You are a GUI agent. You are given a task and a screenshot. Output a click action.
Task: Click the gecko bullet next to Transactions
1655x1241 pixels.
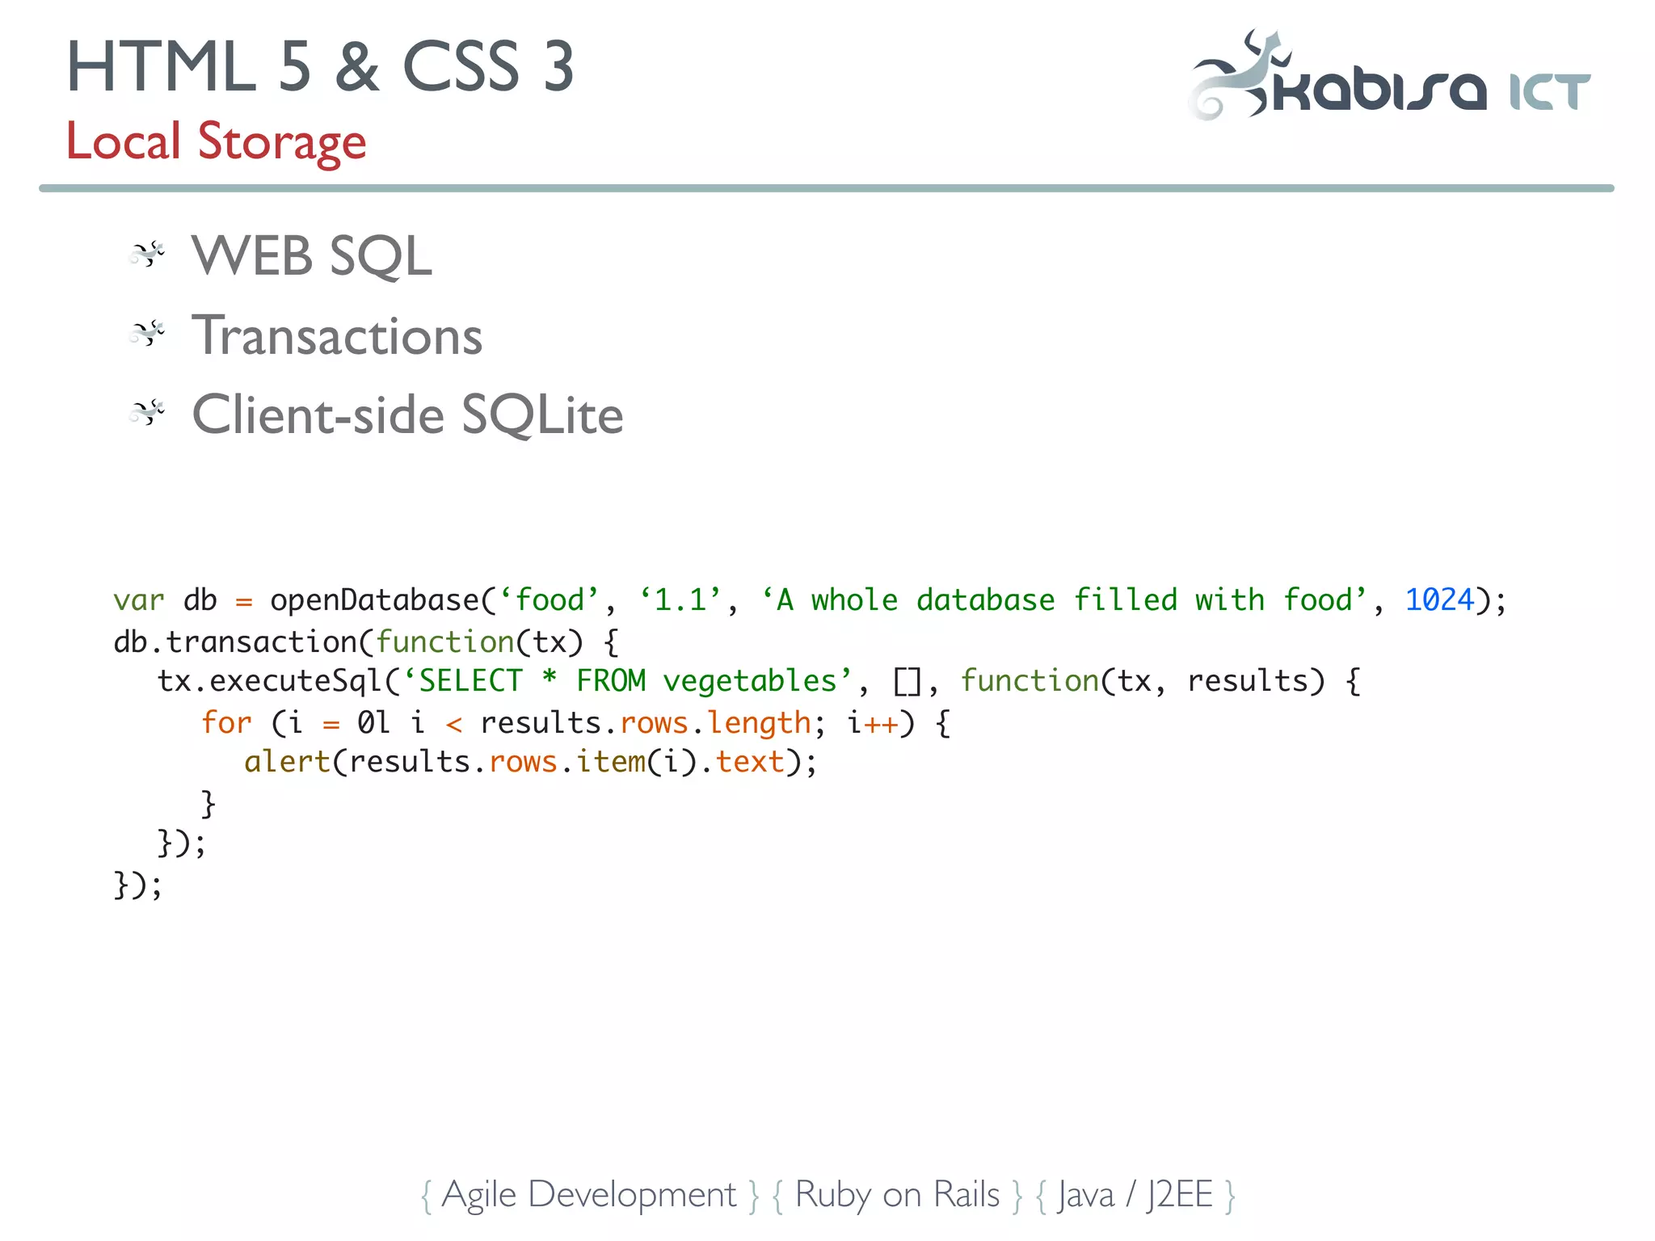(x=147, y=334)
